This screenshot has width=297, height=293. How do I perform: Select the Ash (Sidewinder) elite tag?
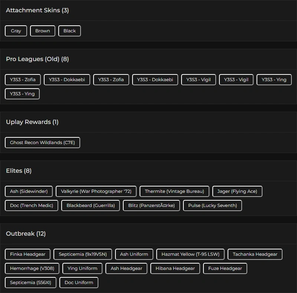(29, 191)
